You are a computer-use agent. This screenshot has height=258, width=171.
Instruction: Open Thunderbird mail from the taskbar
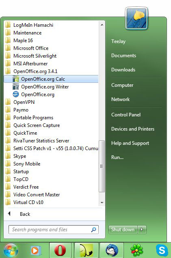[112, 250]
